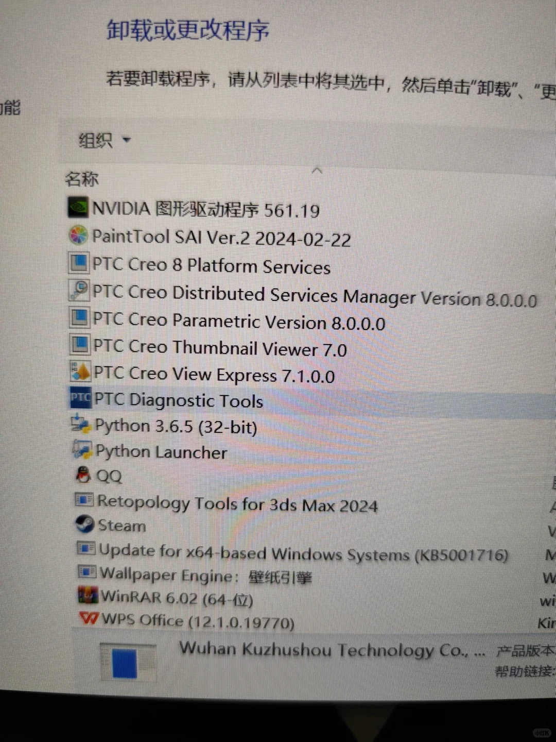Select PaintTool SAI Ver.2 2024-02-22 entry
Screen dimensions: 556x742
pyautogui.click(x=222, y=238)
